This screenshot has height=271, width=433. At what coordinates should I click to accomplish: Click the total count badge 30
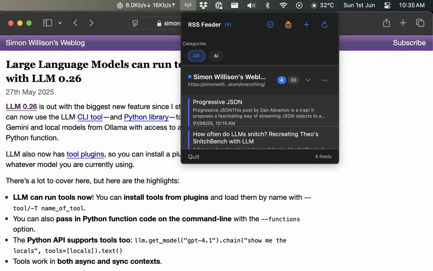click(x=293, y=80)
